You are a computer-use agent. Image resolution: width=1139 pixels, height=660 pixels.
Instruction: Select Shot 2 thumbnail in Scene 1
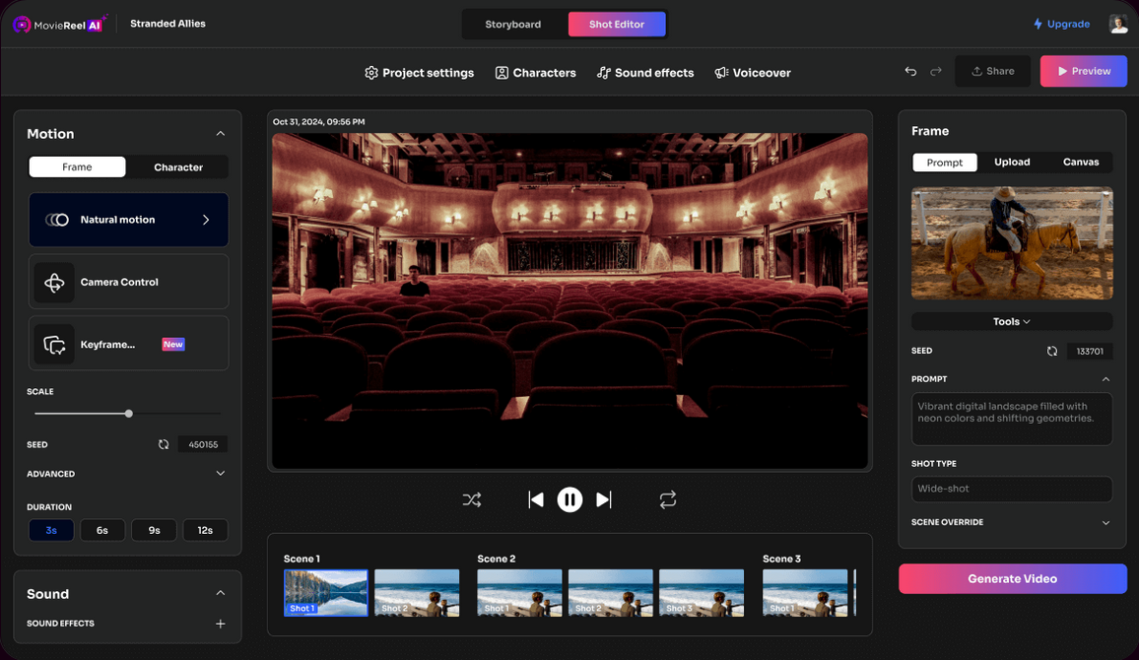tap(417, 593)
